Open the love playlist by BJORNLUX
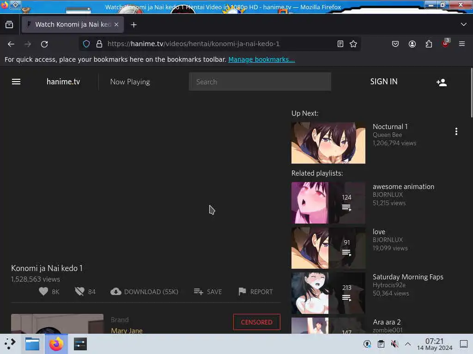This screenshot has height=354, width=473. point(379,232)
